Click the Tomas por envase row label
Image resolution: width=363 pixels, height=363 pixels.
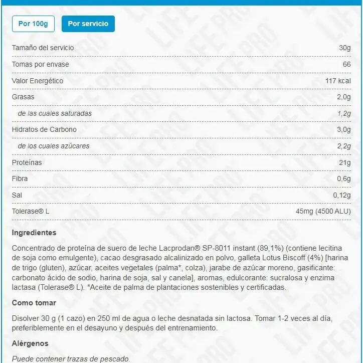pyautogui.click(x=40, y=64)
